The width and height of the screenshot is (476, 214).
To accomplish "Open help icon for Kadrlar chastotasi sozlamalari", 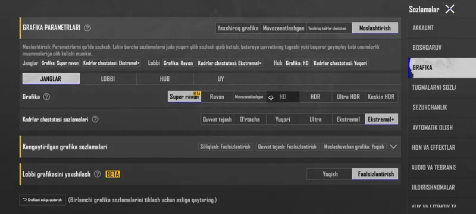I will click(95, 119).
